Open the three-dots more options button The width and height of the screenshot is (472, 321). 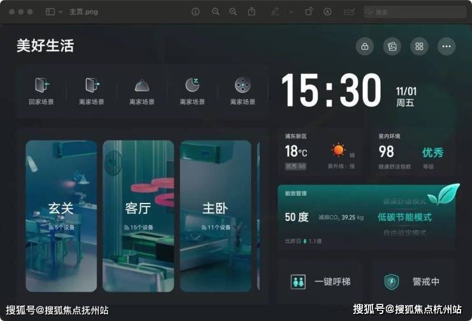tap(446, 46)
